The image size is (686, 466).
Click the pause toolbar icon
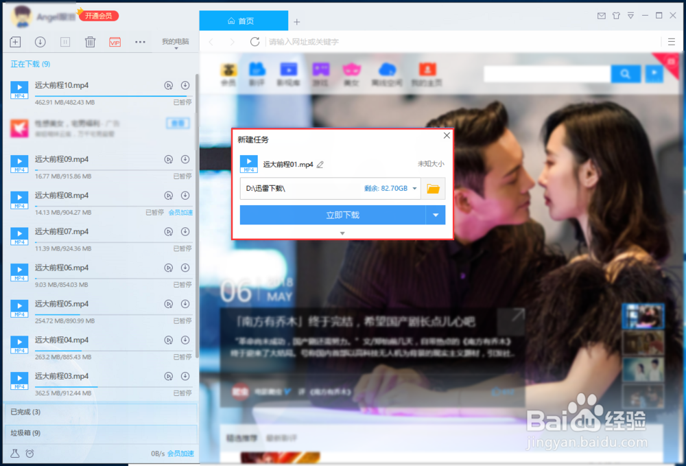65,42
